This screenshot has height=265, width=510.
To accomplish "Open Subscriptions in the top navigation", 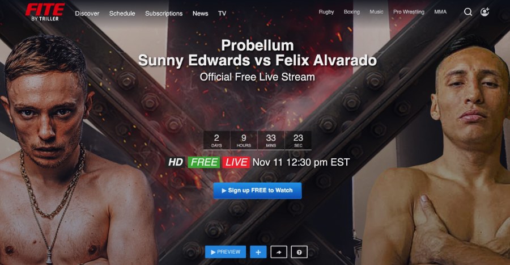I will pyautogui.click(x=164, y=14).
